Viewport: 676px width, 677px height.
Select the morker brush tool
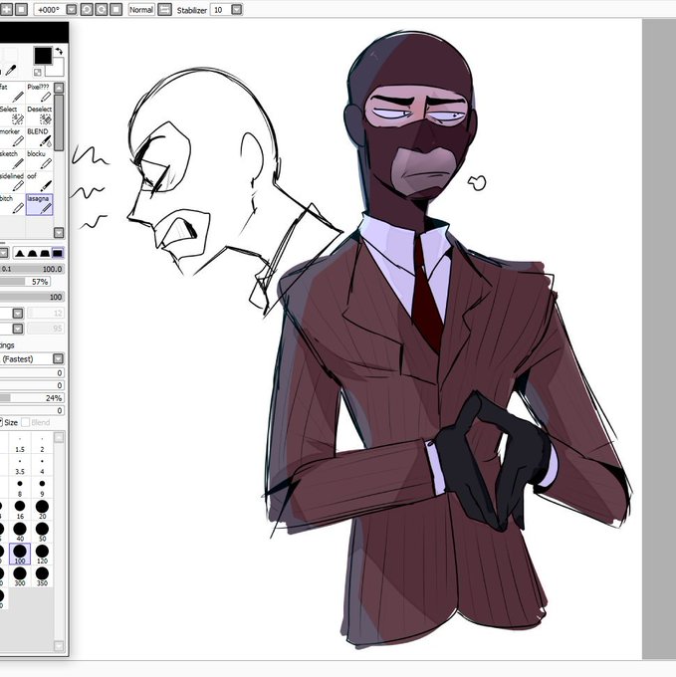coord(12,137)
